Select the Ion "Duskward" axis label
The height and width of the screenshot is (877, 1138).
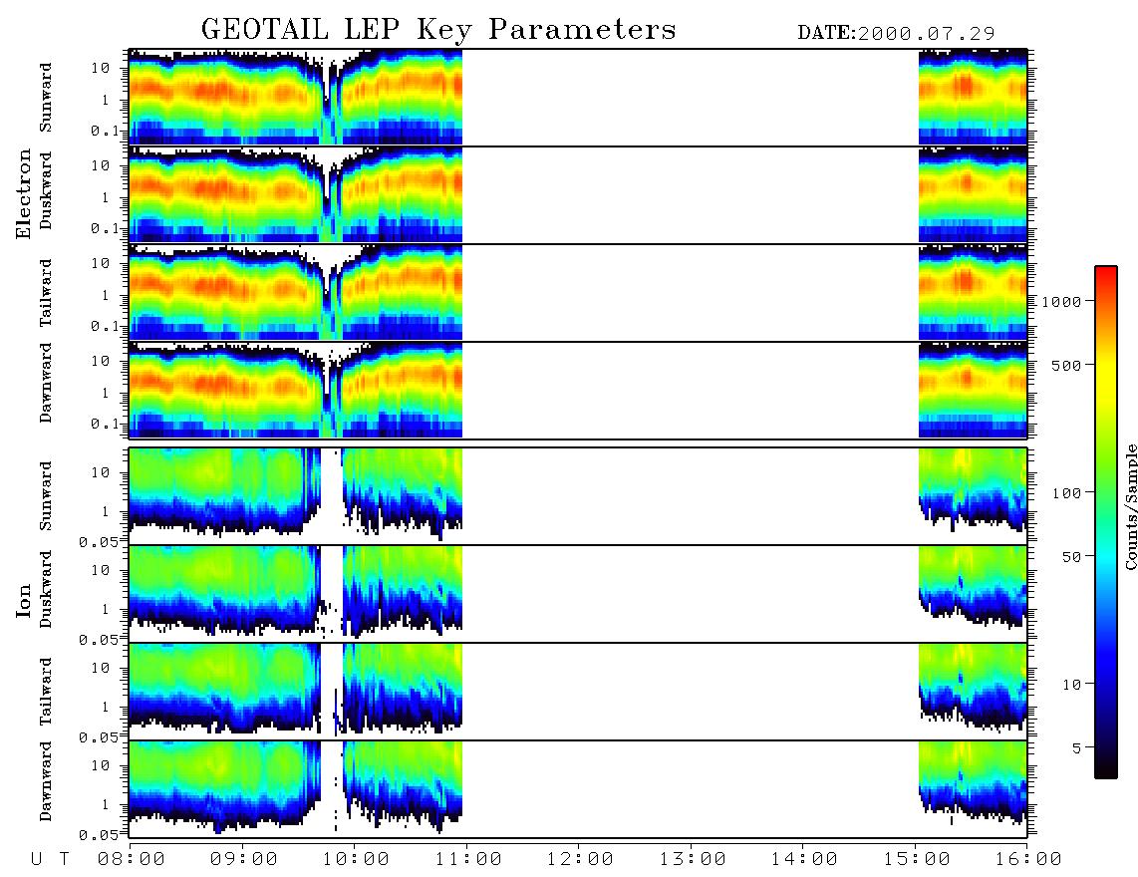point(46,589)
